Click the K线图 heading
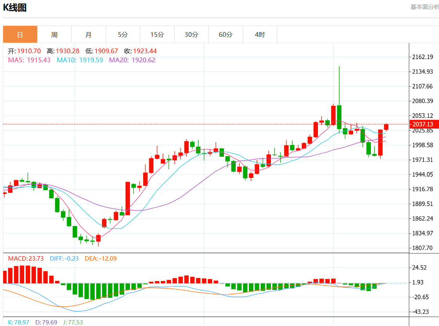 pos(15,7)
